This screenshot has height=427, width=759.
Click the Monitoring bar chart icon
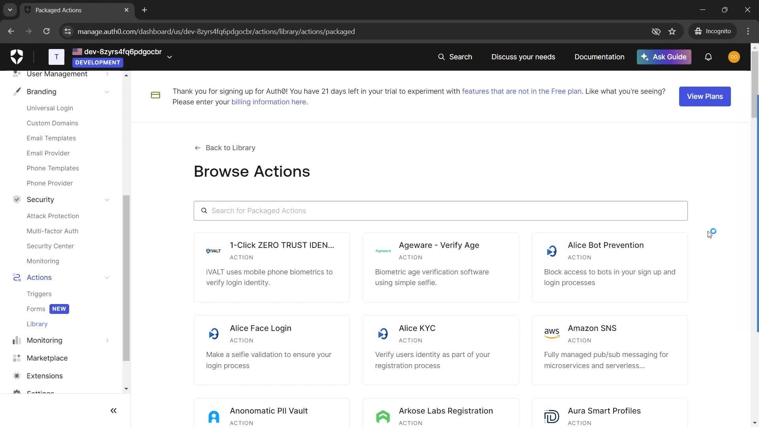[17, 340]
